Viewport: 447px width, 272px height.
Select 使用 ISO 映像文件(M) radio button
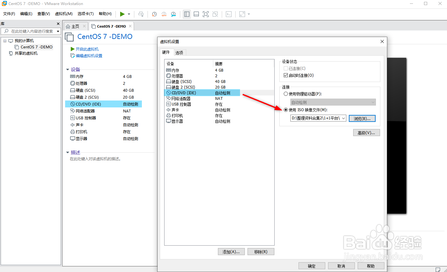286,110
